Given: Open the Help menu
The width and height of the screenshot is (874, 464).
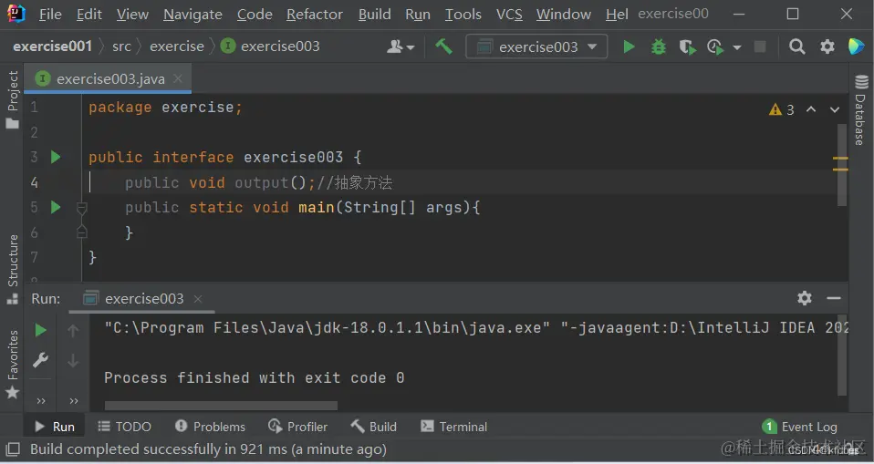Looking at the screenshot, I should [x=617, y=14].
